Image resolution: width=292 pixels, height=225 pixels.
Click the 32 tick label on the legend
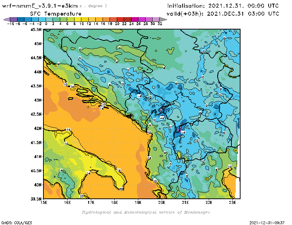(x=160, y=24)
